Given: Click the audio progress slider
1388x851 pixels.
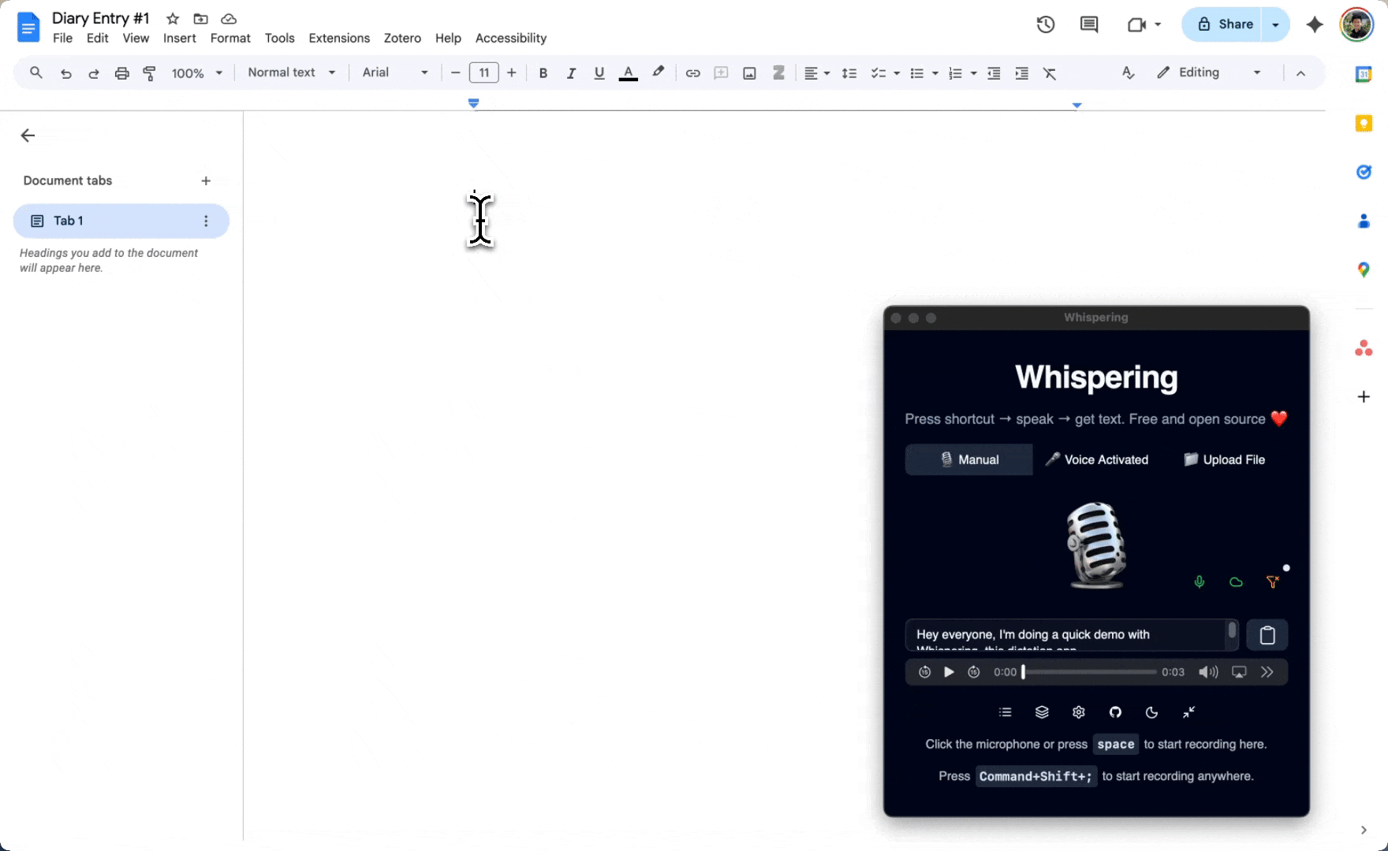Looking at the screenshot, I should coord(1090,672).
